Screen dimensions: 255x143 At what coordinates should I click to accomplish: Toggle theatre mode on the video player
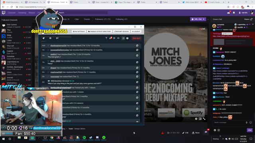[x=200, y=119]
